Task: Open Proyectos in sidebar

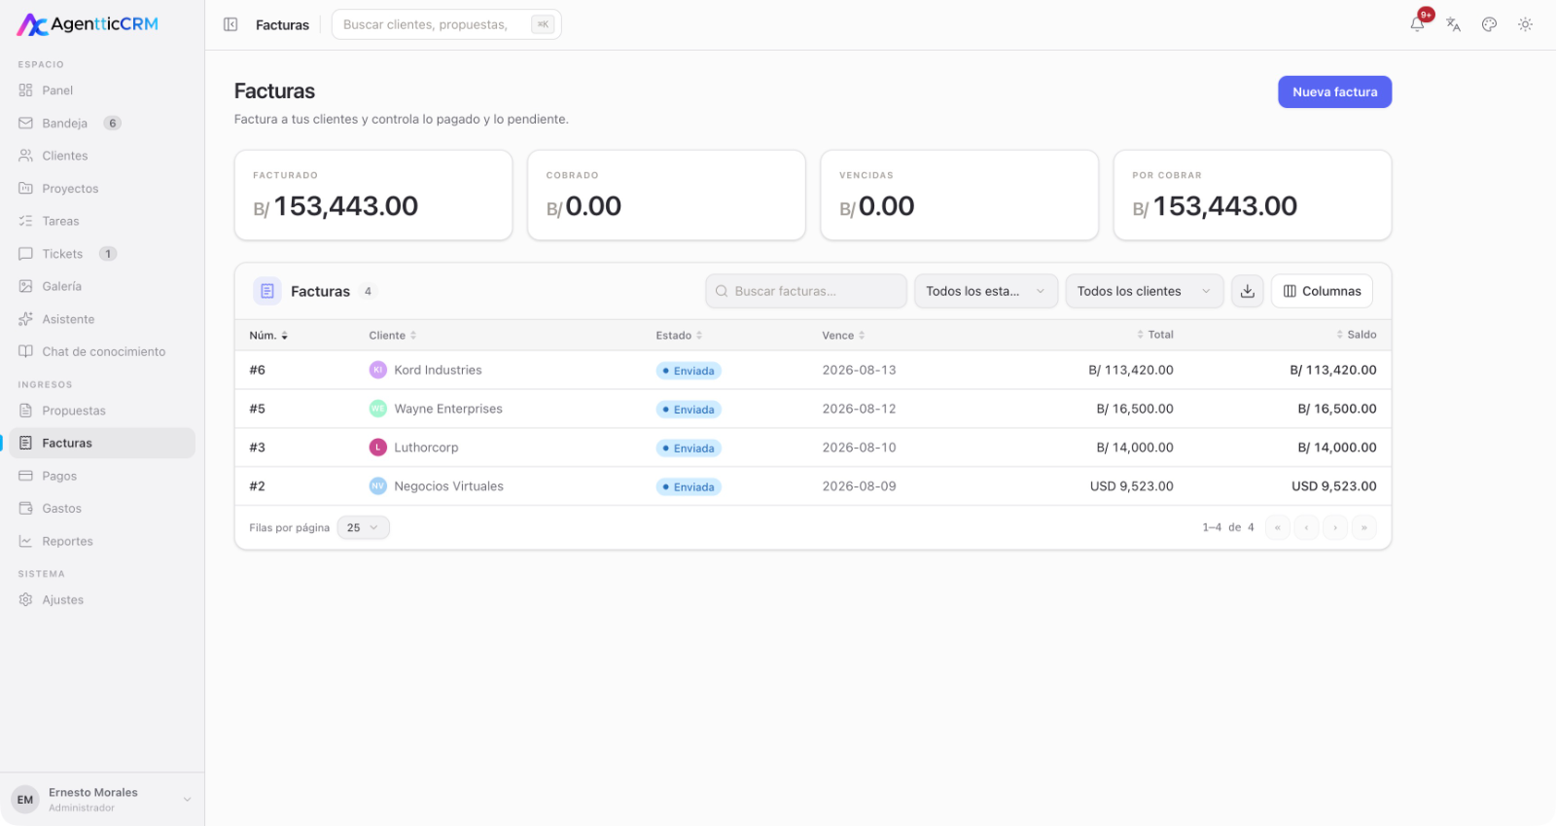Action: [x=102, y=189]
